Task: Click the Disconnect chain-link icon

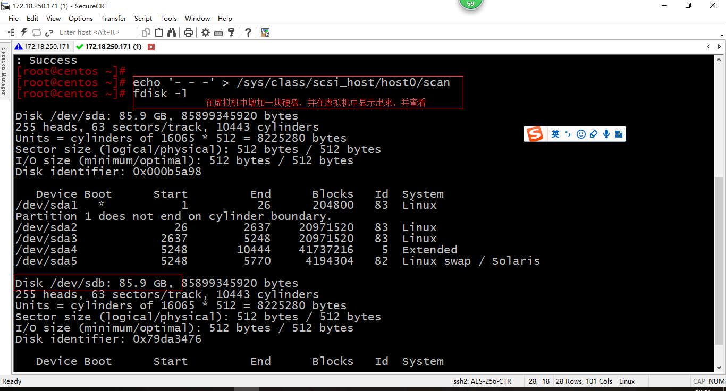Action: coord(49,32)
